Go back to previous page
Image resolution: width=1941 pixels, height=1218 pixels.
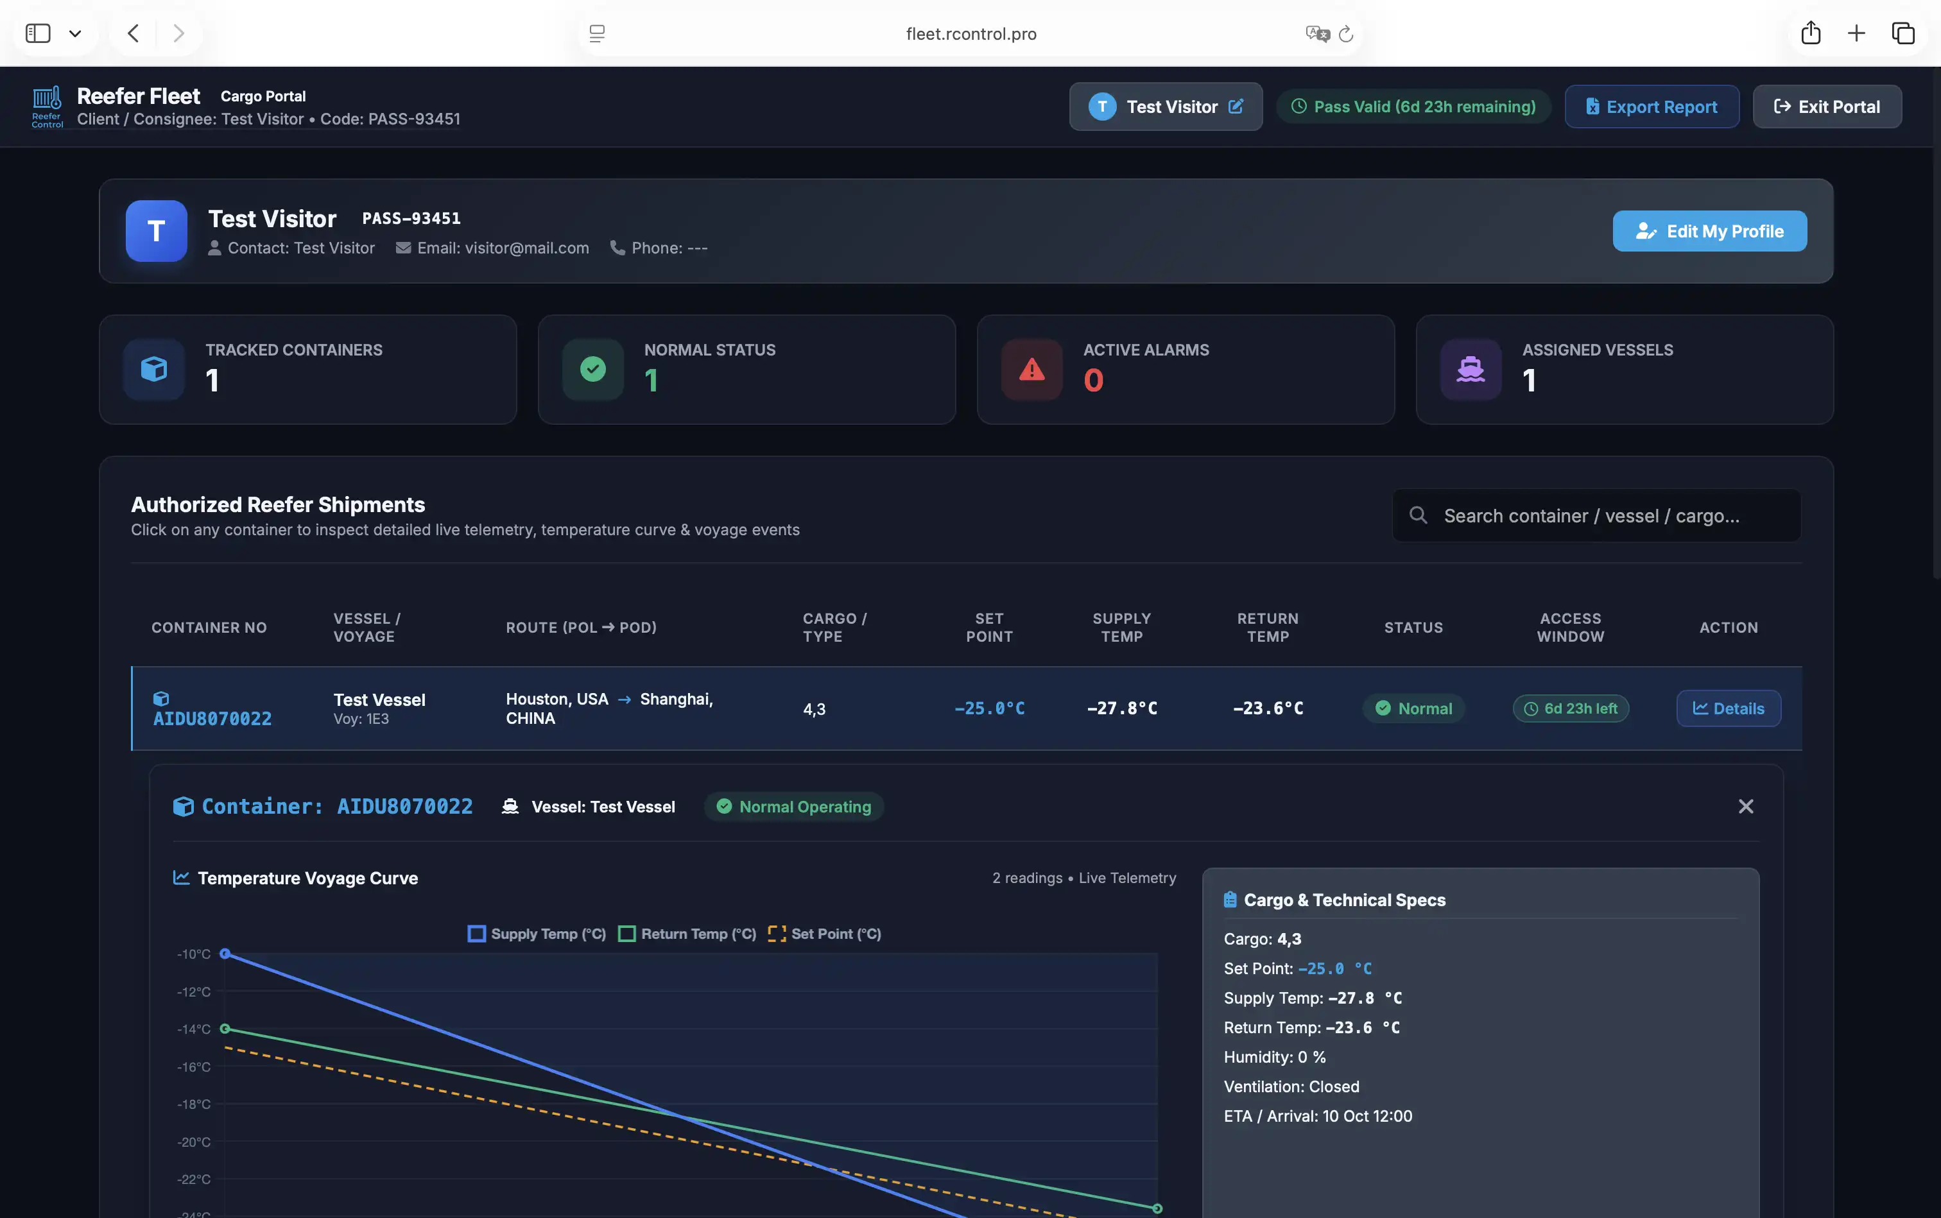[134, 33]
